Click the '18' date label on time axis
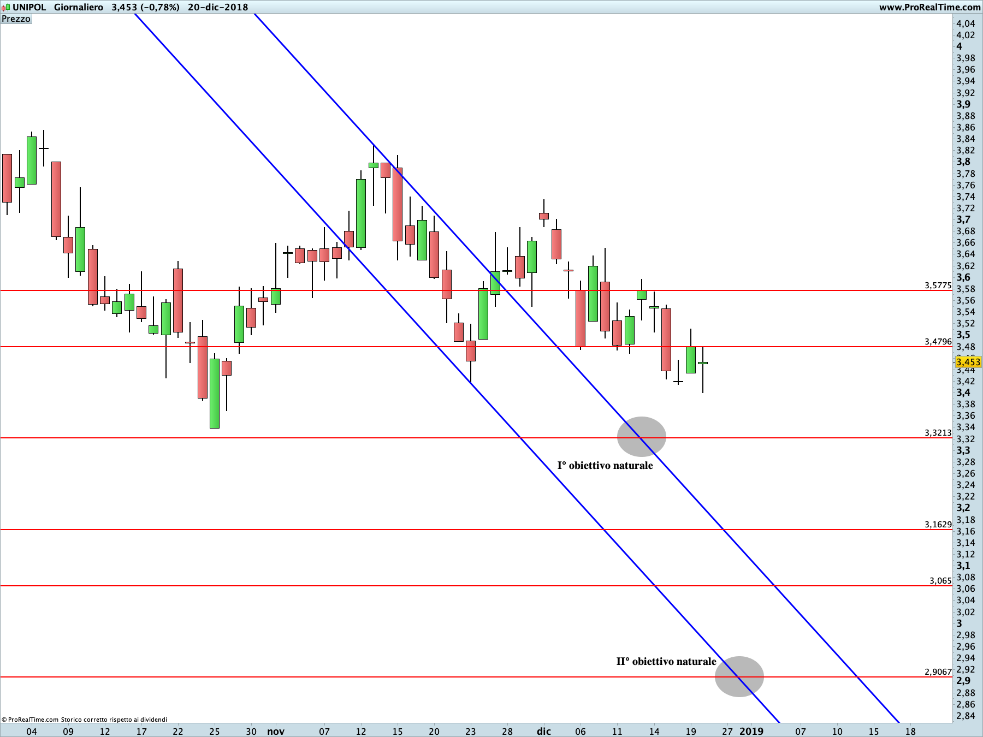Viewport: 983px width, 737px height. [910, 731]
